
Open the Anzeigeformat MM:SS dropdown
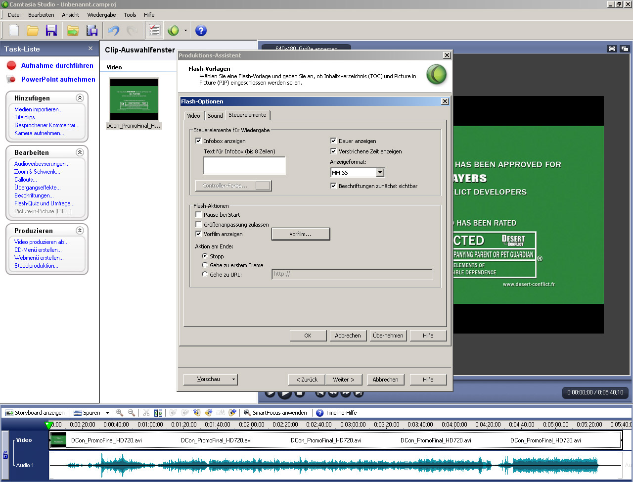(x=380, y=173)
